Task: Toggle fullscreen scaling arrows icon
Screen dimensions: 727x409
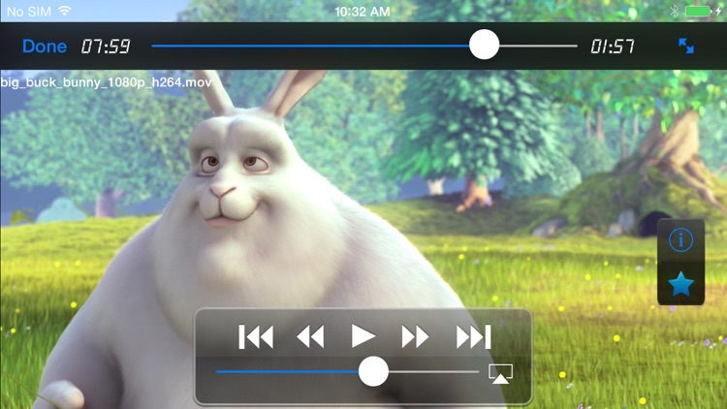Action: pyautogui.click(x=686, y=46)
